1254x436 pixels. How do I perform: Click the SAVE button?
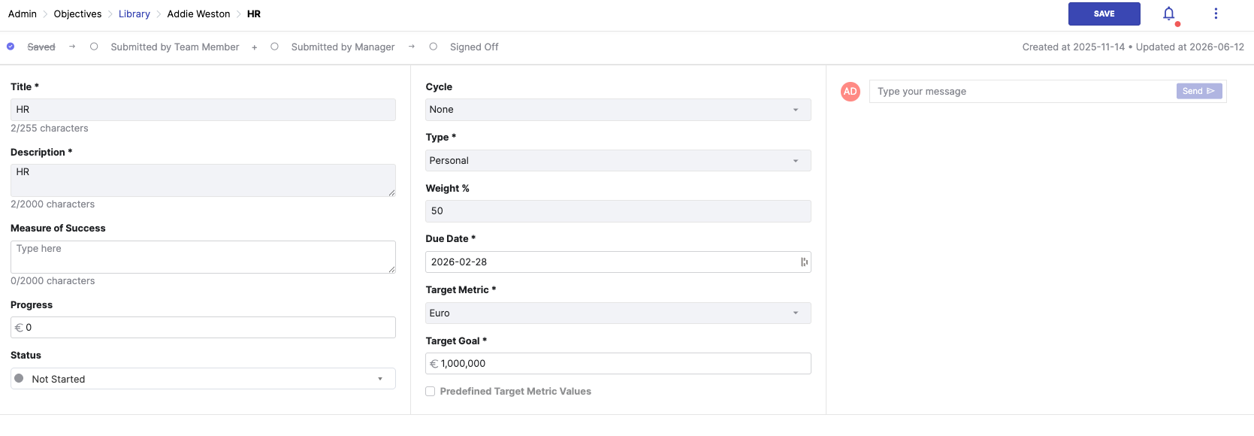[1104, 14]
